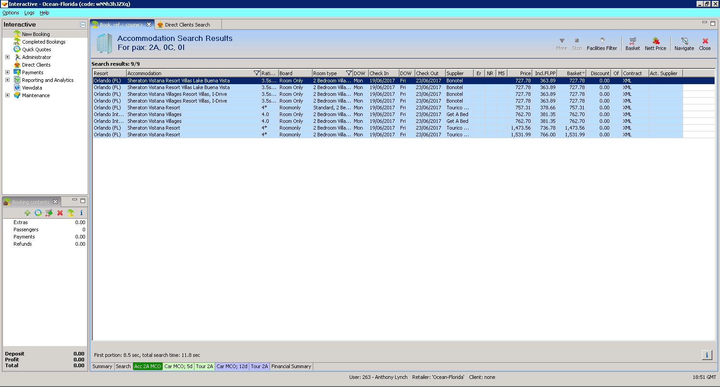Click the clock refresh icon in Booking contents

(38, 213)
